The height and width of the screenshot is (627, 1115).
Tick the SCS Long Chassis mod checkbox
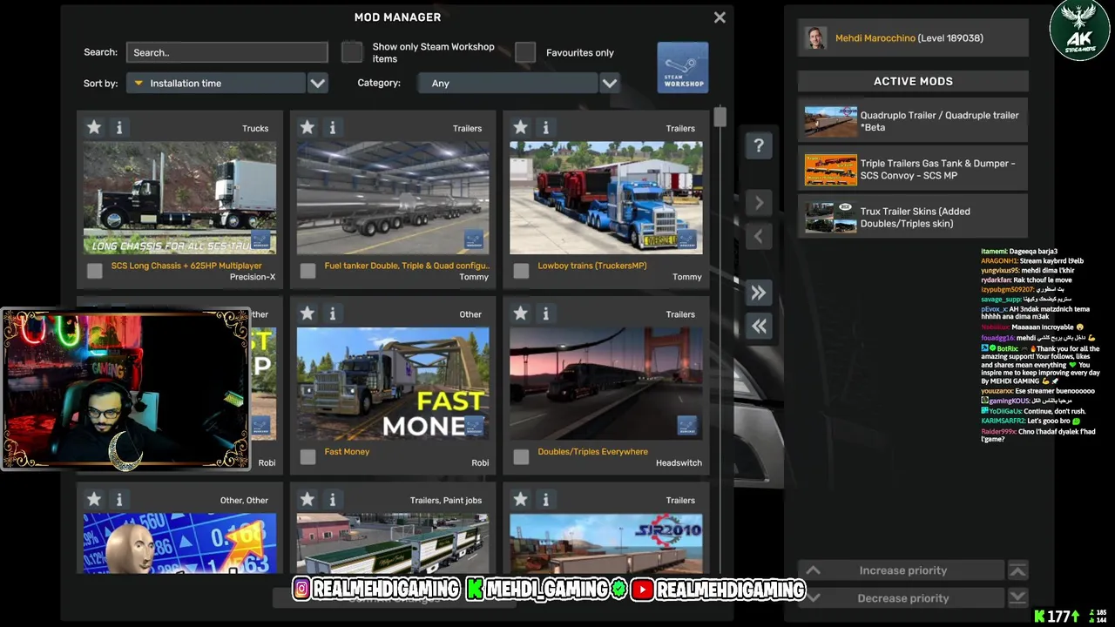click(x=95, y=271)
